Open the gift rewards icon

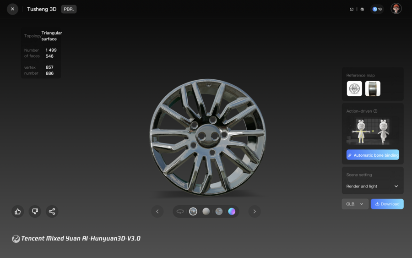pos(362,9)
